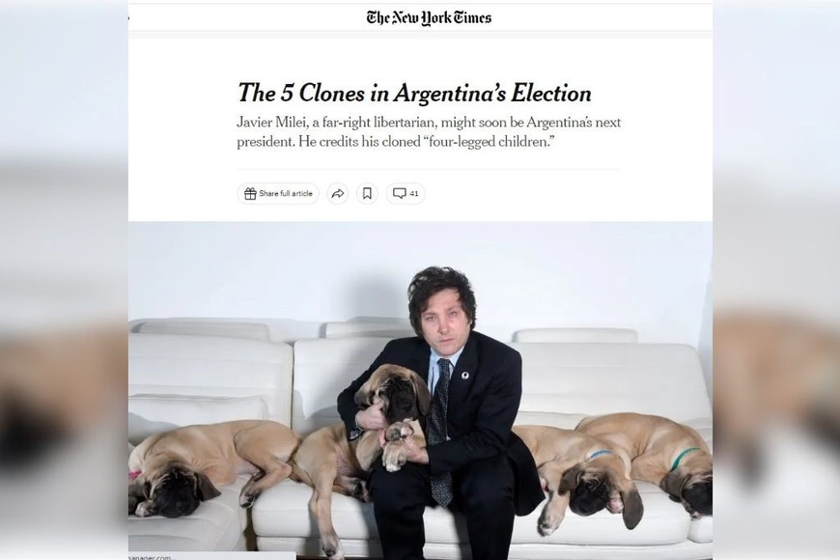840x560 pixels.
Task: Open comments via the speech bubble icon
Action: (x=399, y=193)
